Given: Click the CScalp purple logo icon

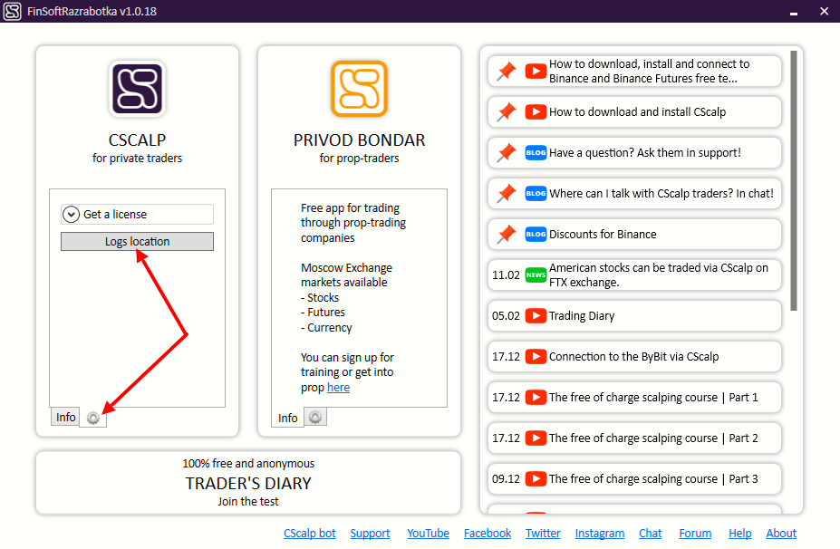Looking at the screenshot, I should pos(137,89).
